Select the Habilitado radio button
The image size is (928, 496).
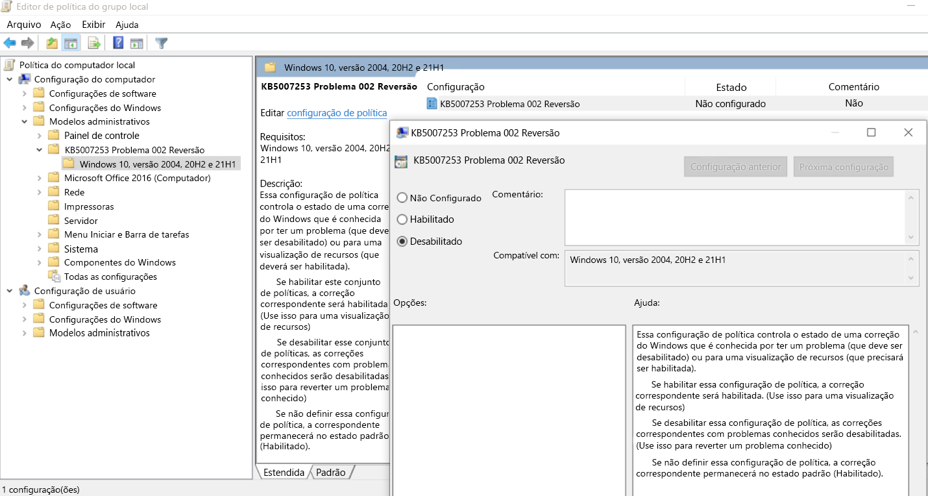(x=402, y=219)
